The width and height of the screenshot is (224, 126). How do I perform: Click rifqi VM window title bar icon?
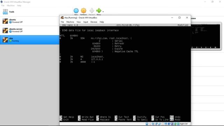click(x=62, y=17)
